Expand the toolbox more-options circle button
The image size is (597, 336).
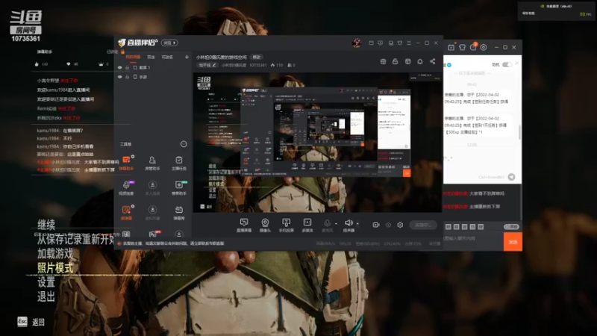(184, 144)
